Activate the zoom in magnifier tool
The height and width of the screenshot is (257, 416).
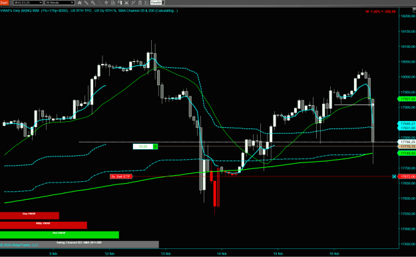tap(93, 3)
